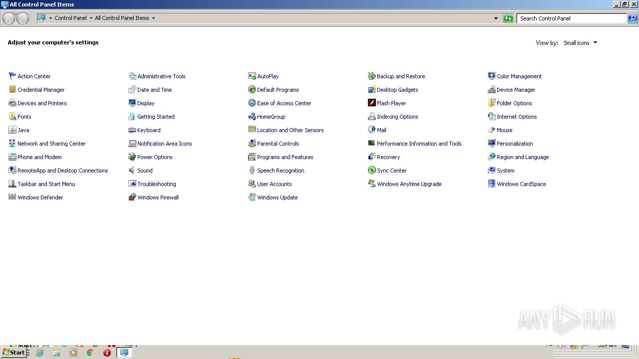Expand the All Control Panel Items breadcrumb arrow

[x=153, y=18]
